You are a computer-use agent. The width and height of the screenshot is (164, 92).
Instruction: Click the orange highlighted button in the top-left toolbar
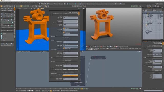(21, 6)
